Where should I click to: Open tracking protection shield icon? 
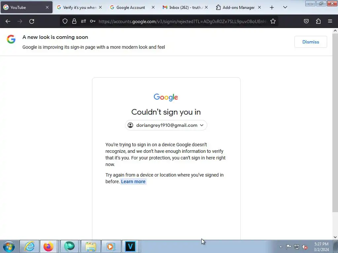65,21
